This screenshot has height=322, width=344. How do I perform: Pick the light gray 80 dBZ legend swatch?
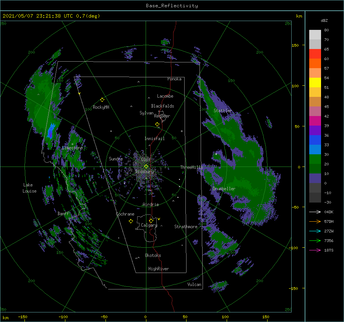(x=315, y=34)
